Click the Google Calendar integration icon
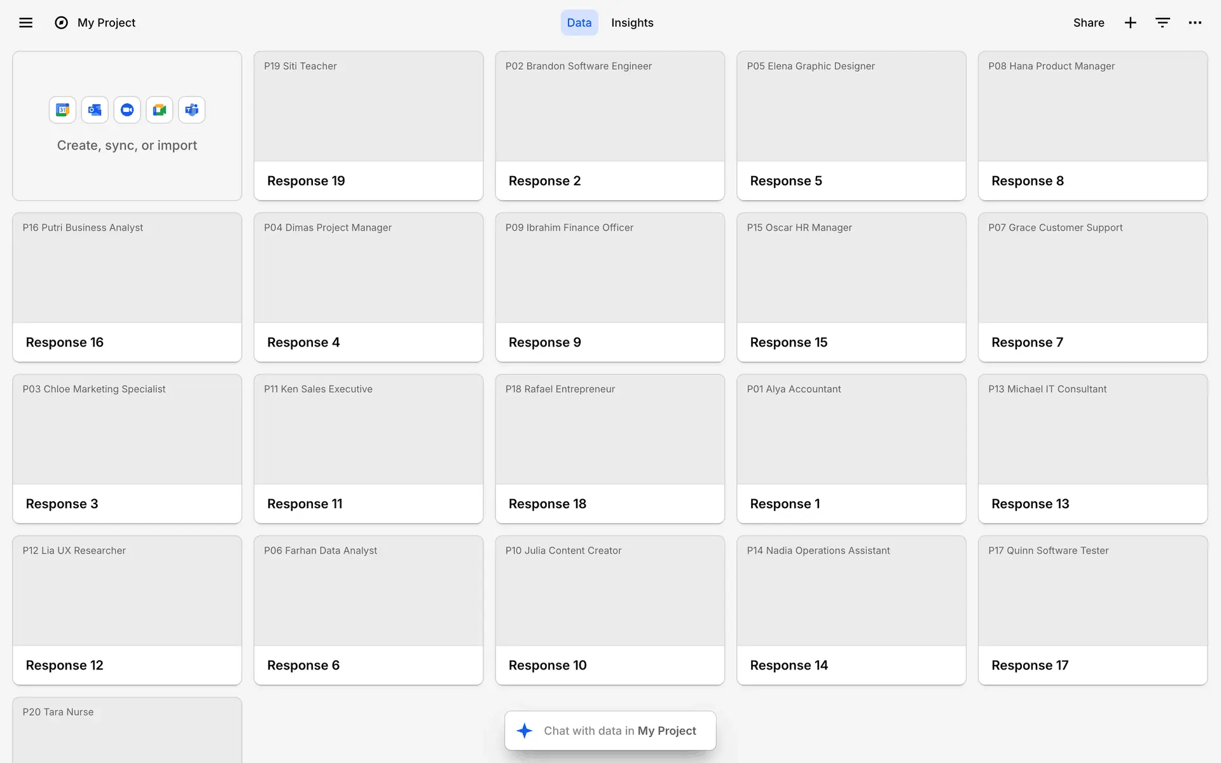The image size is (1221, 763). [x=62, y=110]
